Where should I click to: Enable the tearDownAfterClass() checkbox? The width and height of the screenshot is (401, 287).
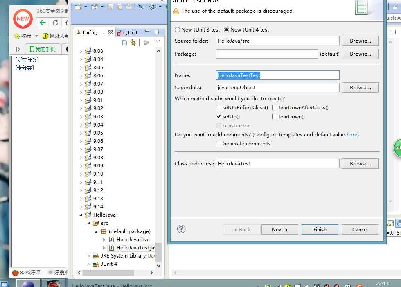(x=275, y=107)
